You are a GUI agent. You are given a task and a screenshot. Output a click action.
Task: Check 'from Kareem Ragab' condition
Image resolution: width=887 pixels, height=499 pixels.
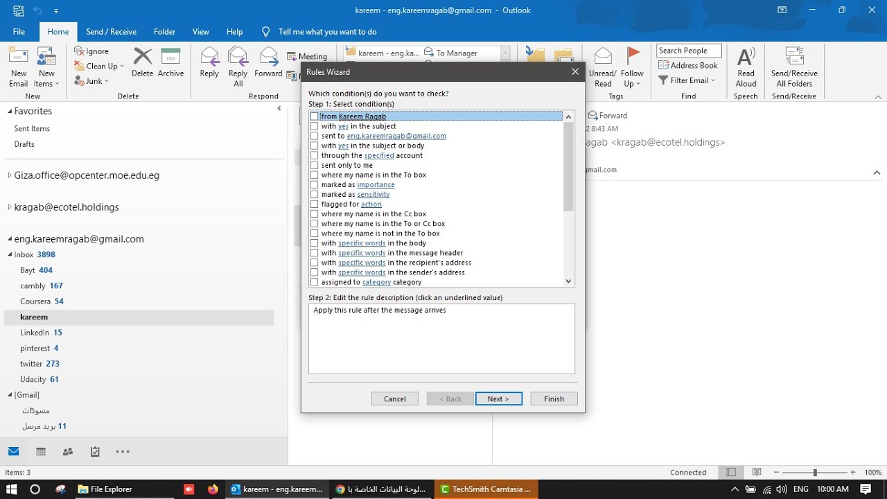[315, 116]
